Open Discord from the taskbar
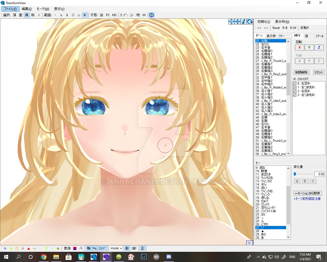 169,257
